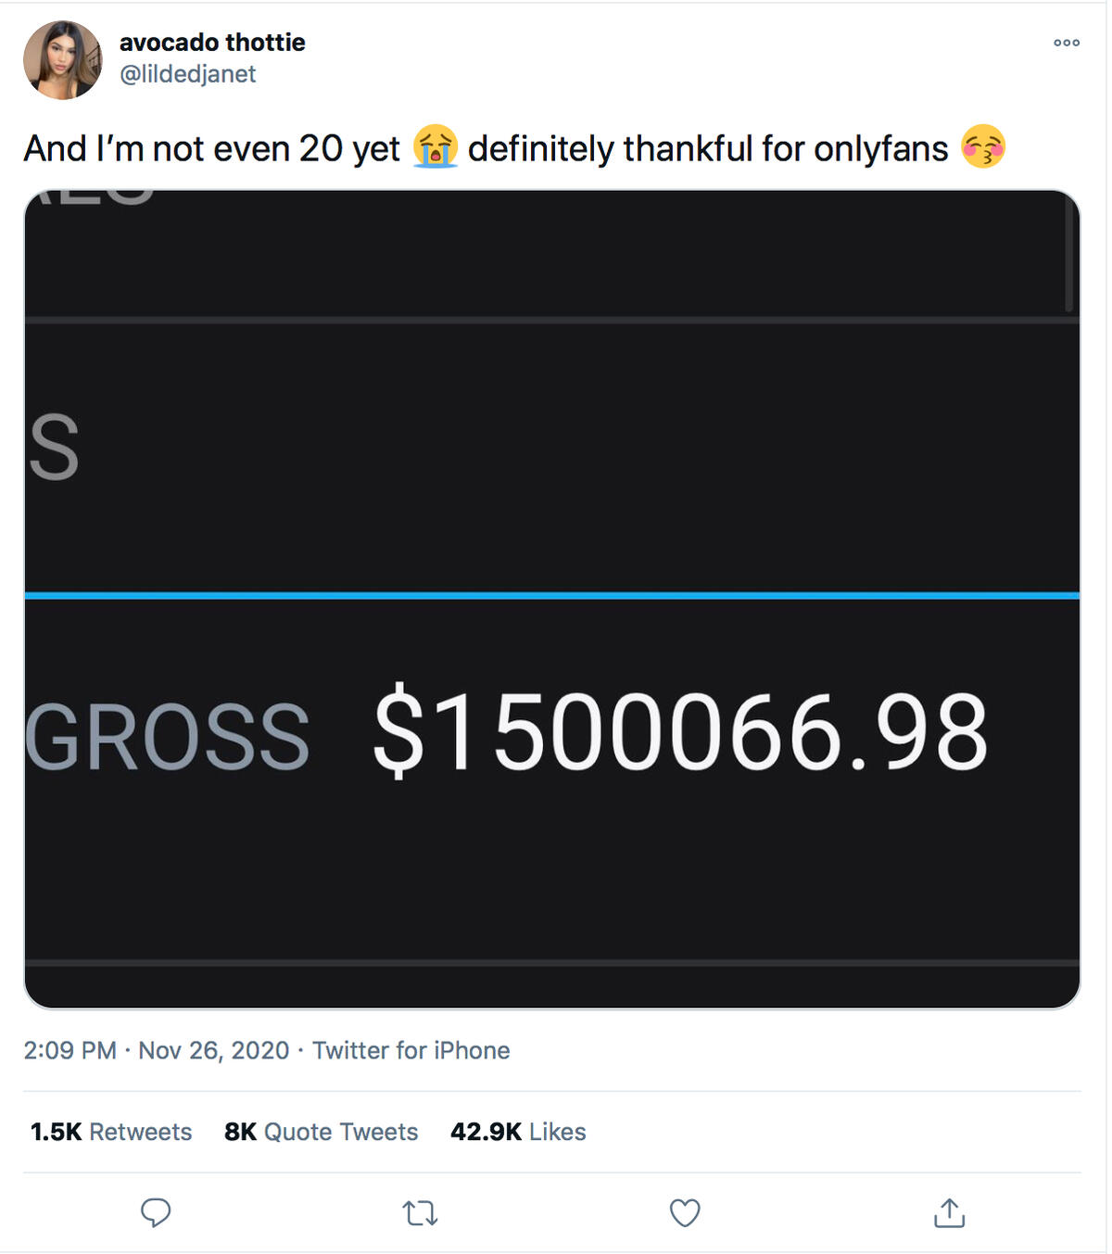Click the $1500066.98 amount in the image
The width and height of the screenshot is (1112, 1254).
coord(680,733)
